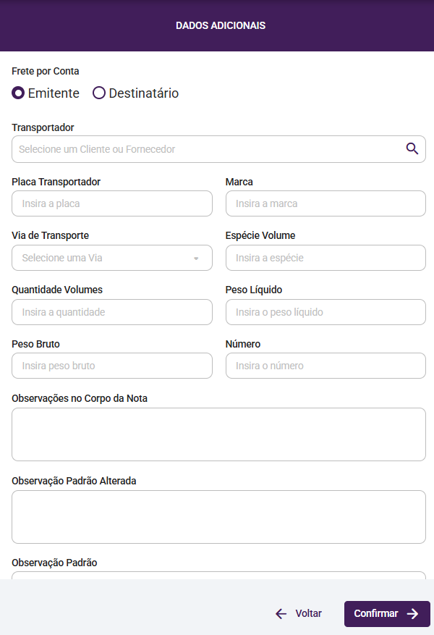
Task: Click the right arrow icon on Confirmar
Action: [413, 614]
